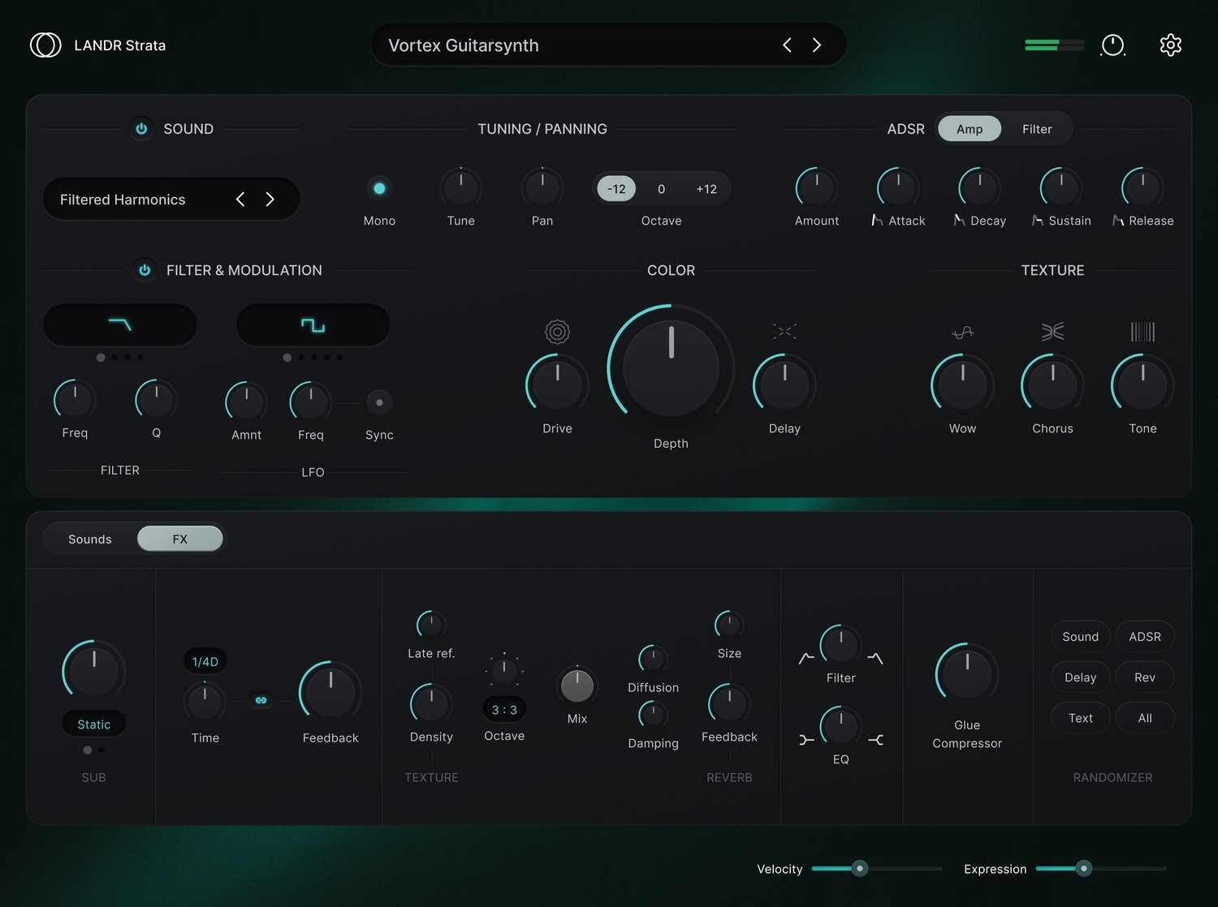The width and height of the screenshot is (1218, 907).
Task: Click the Chorus texture icon
Action: click(1052, 331)
